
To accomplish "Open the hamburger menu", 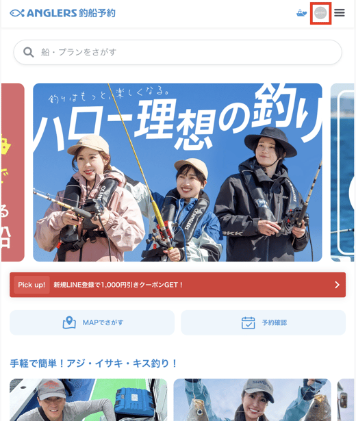I will (x=340, y=12).
